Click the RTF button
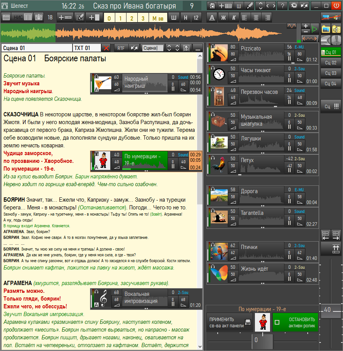This screenshot has width=343, height=351. click(x=121, y=48)
